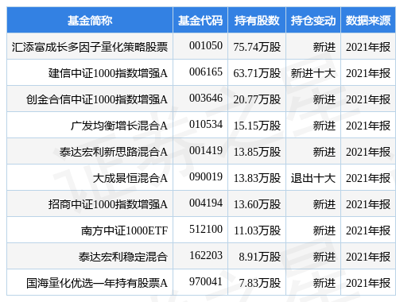This screenshot has height=302, width=396.
Task: Click fund code 090019
Action: (x=206, y=177)
